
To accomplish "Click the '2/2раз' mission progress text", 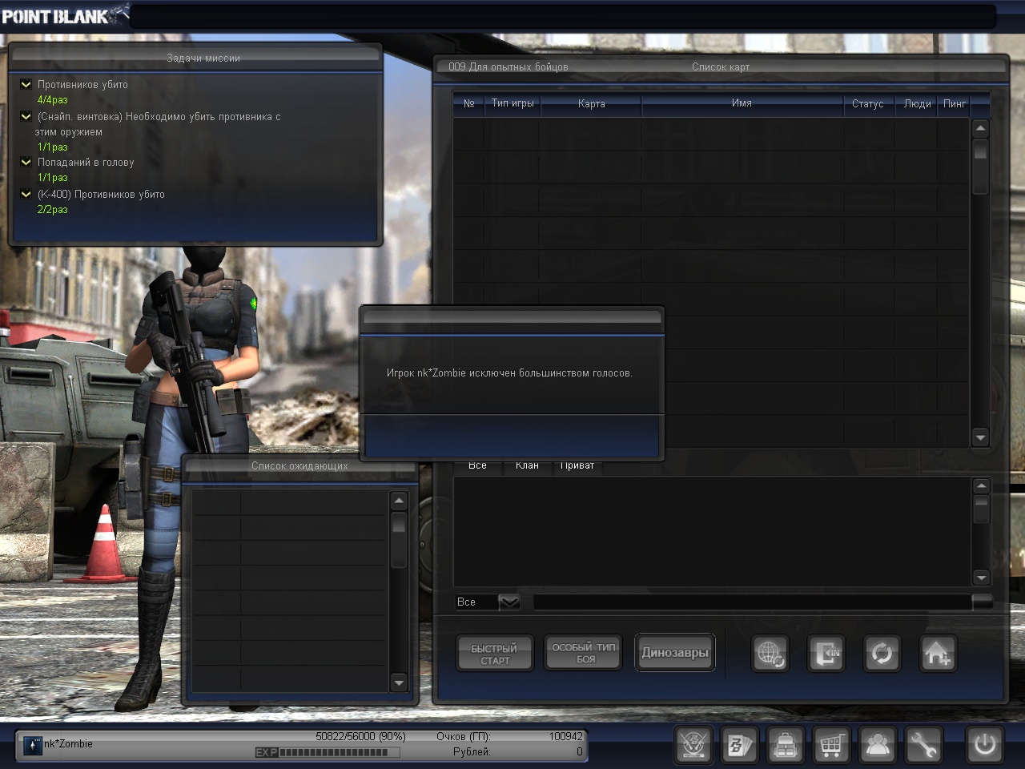I will click(52, 210).
